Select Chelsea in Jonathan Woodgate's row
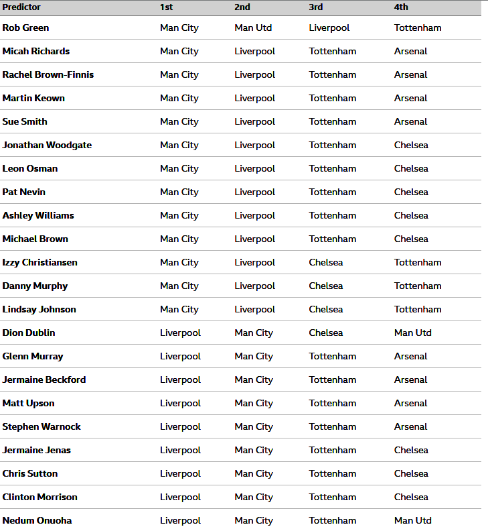Screen dimensions: 488x529 [x=411, y=145]
